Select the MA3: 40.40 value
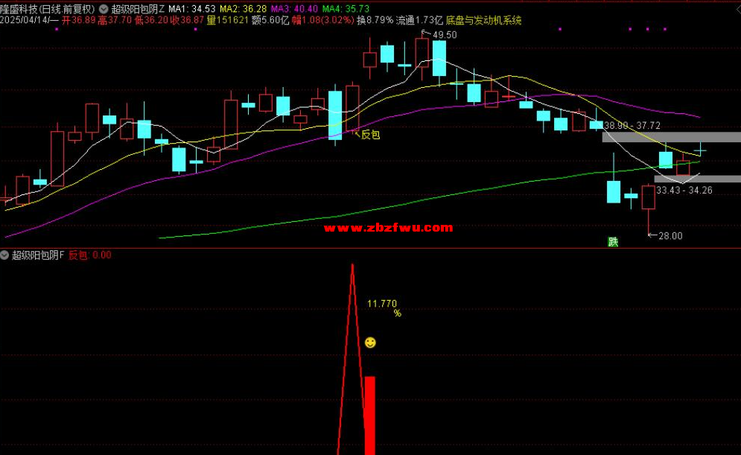The width and height of the screenshot is (741, 455). pos(294,9)
